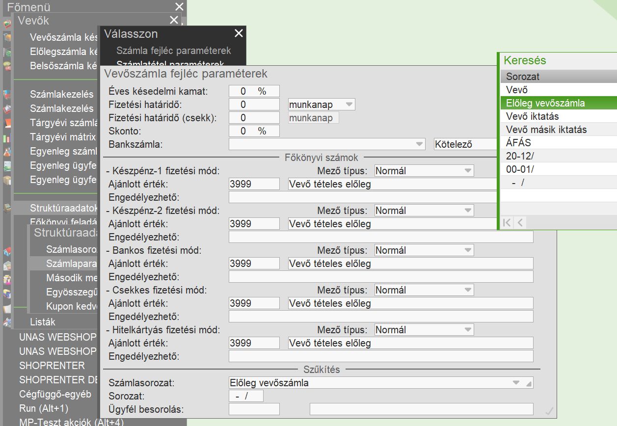Select Számla fejléc paraméterek menu entry
This screenshot has height=426, width=617.
(173, 51)
